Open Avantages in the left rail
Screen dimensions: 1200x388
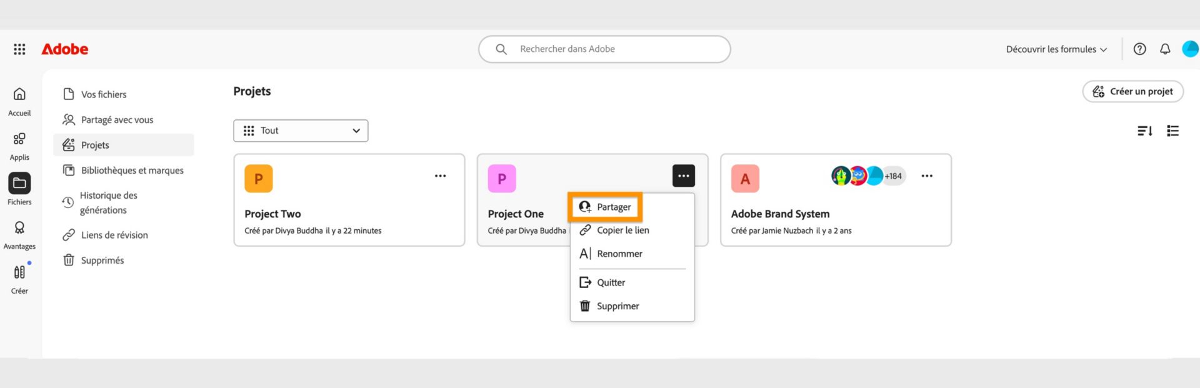(x=19, y=235)
